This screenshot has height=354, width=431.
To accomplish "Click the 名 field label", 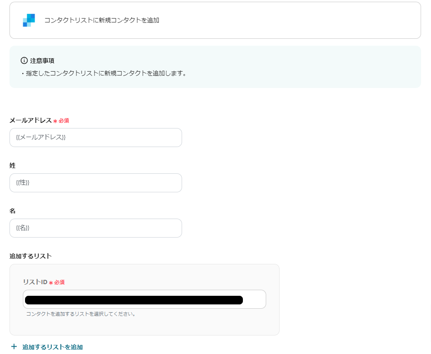I will pos(13,211).
